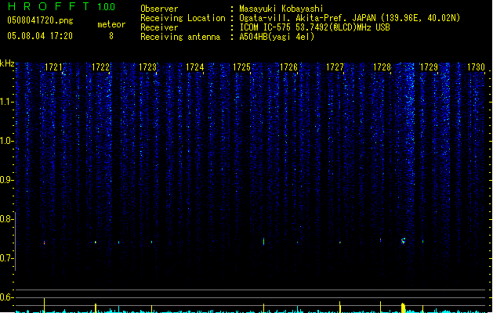Image resolution: width=493 pixels, height=313 pixels.
Task: Click the Observer label
Action: pyautogui.click(x=159, y=9)
